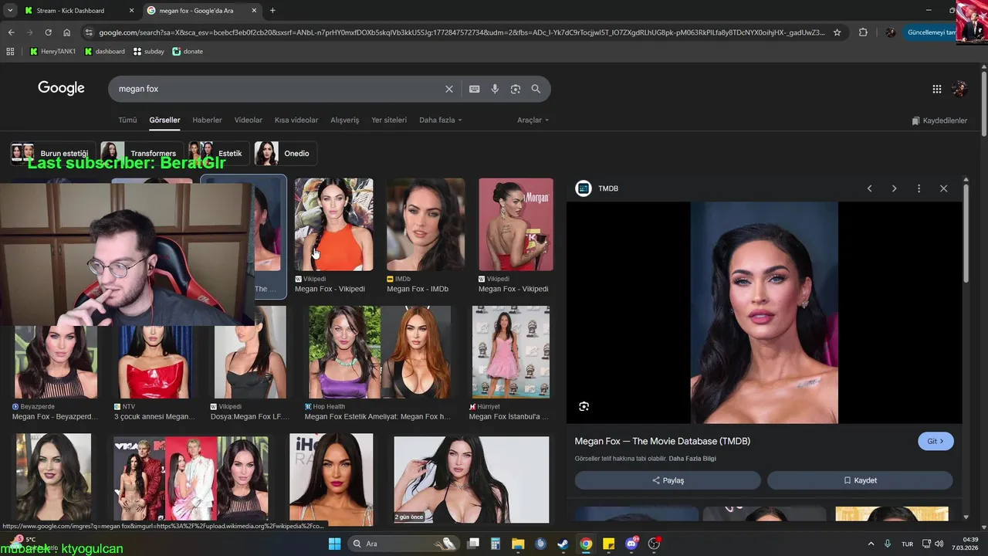The width and height of the screenshot is (988, 556).
Task: Bookmark this page with star icon
Action: 837,32
